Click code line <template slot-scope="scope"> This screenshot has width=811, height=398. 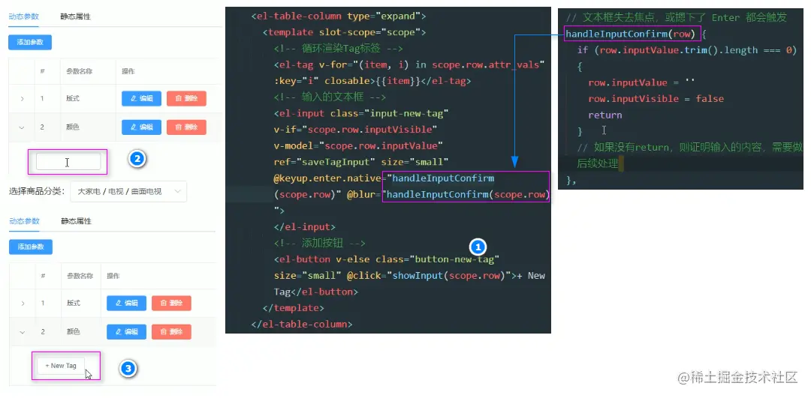[x=345, y=32]
